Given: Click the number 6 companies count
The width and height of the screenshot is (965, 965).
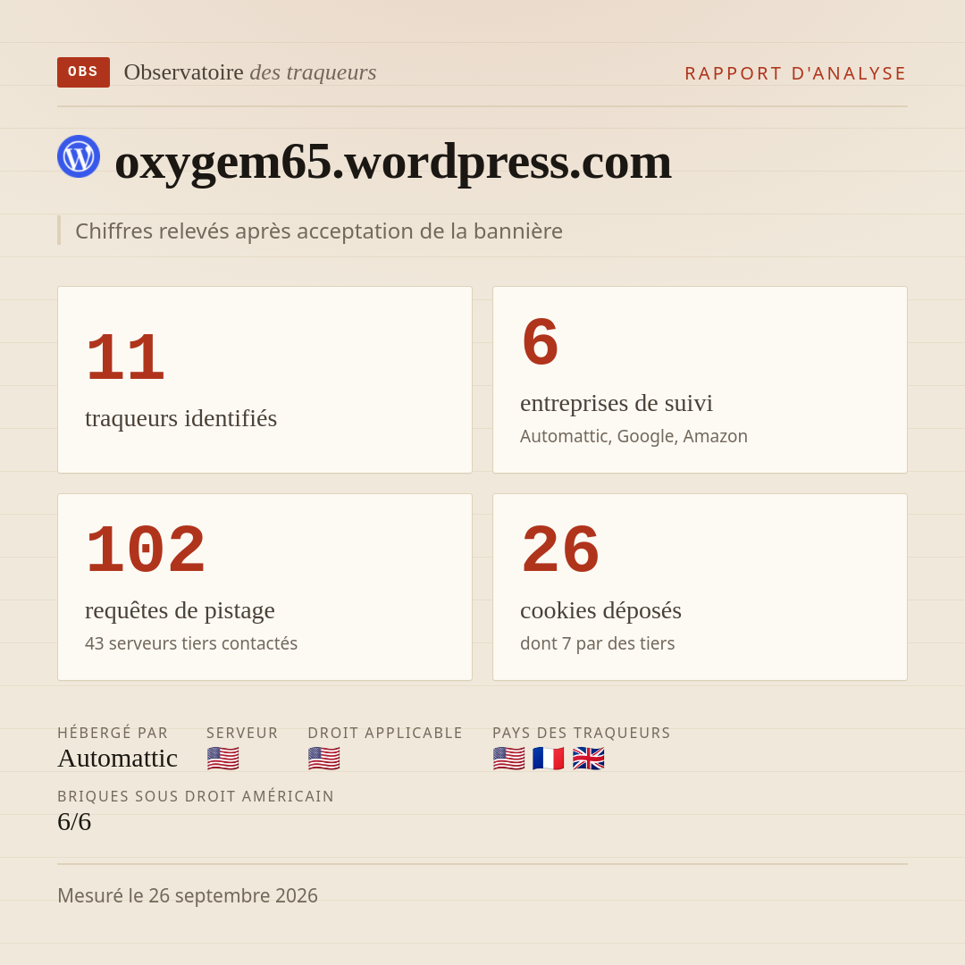Looking at the screenshot, I should click(x=541, y=342).
